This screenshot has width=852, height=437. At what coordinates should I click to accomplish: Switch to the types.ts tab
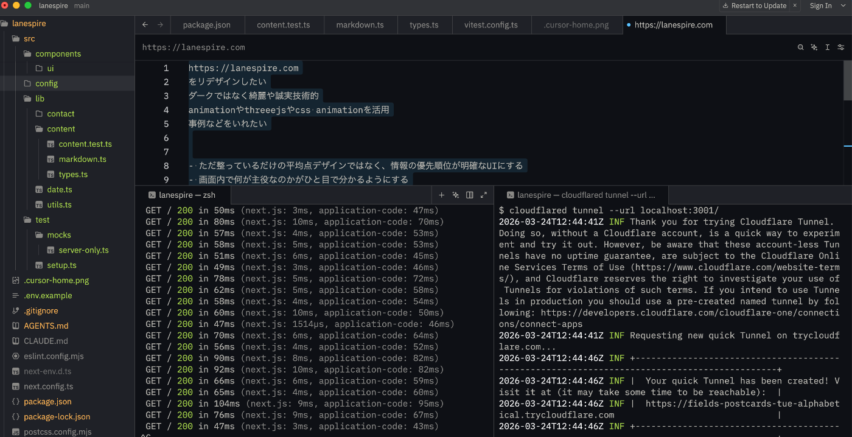(x=424, y=25)
